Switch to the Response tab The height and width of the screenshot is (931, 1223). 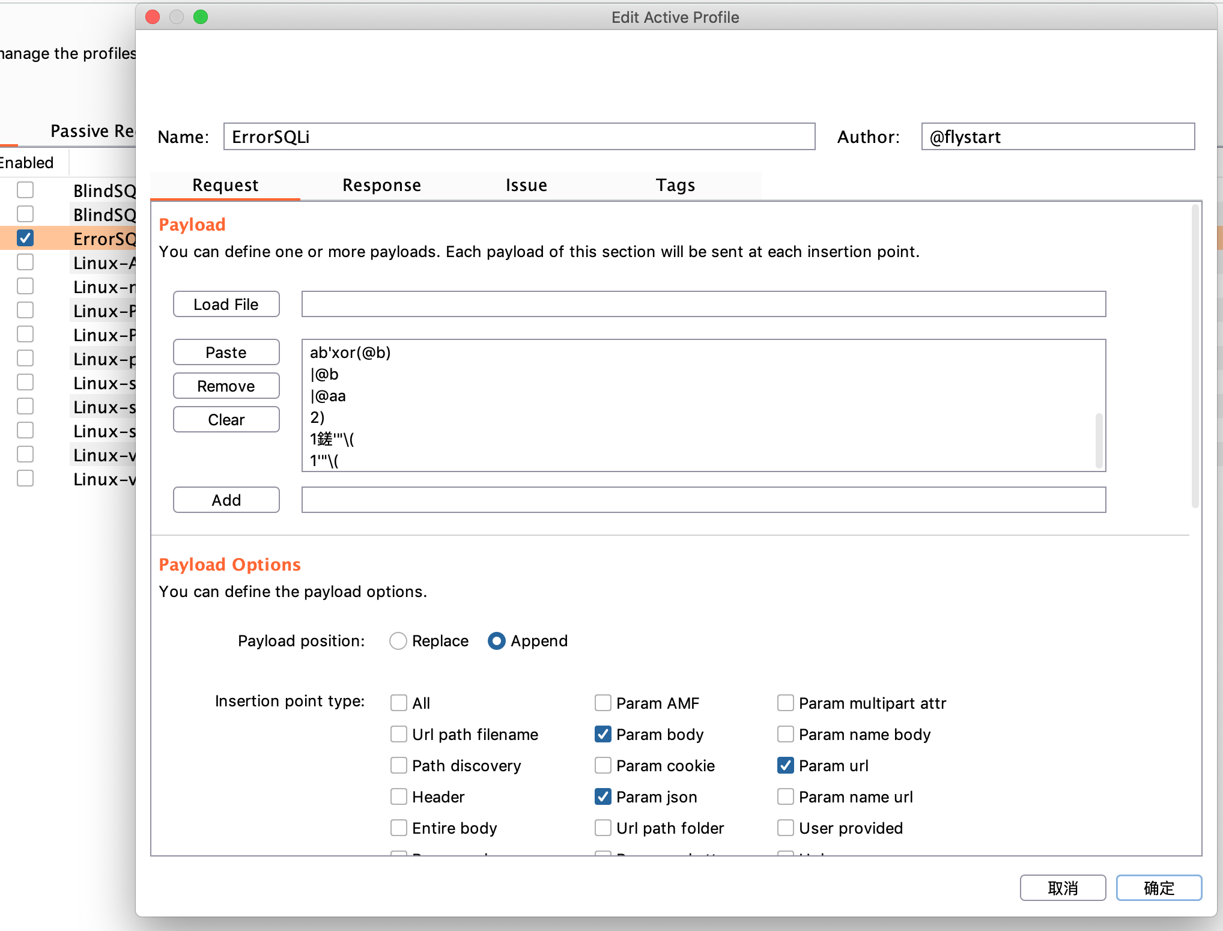point(381,185)
